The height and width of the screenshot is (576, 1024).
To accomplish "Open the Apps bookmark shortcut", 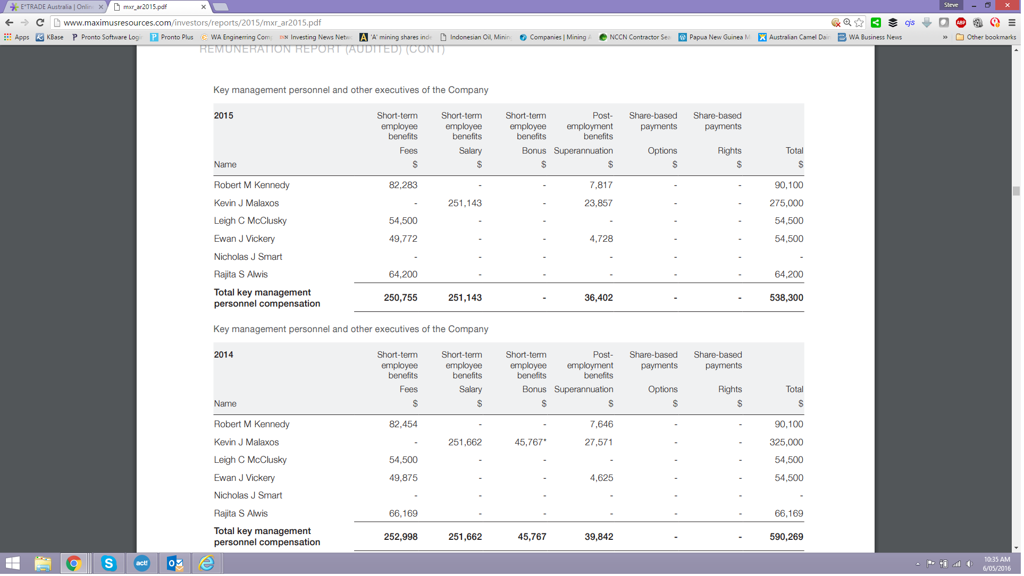I will (x=17, y=37).
